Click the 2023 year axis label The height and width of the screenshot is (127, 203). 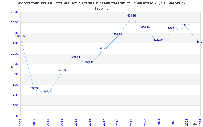[187, 122]
